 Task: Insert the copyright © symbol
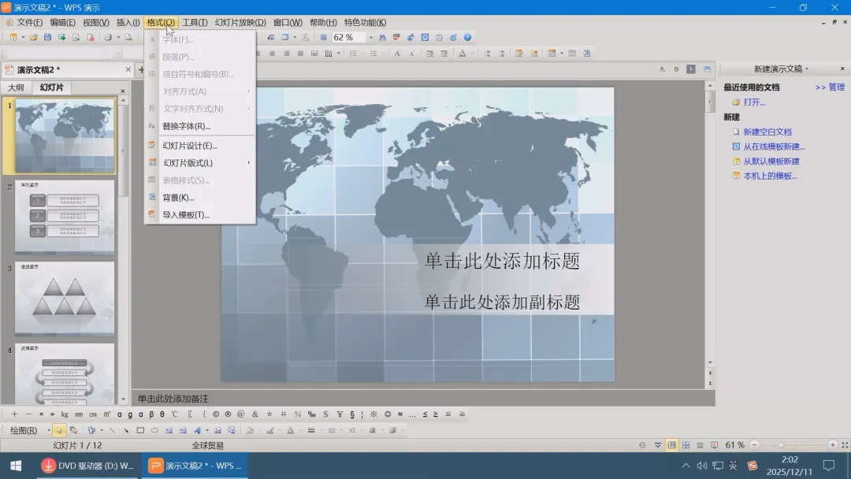216,414
